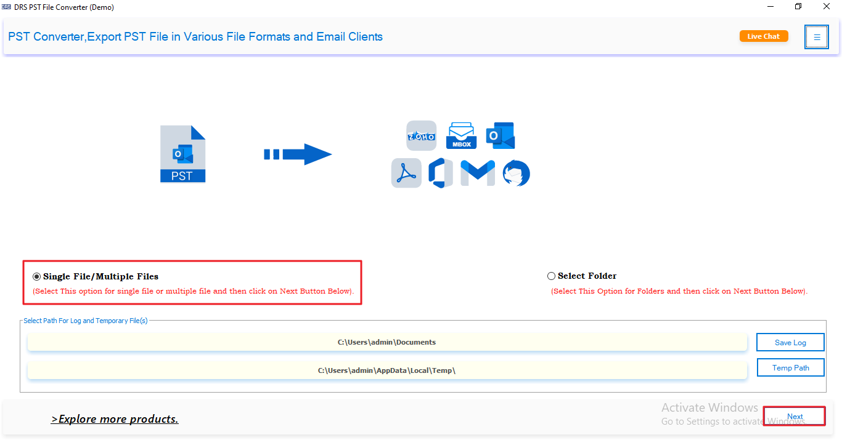Click the PST file source icon

182,153
